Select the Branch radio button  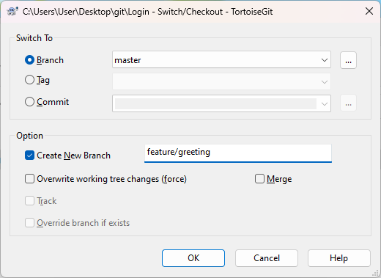pyautogui.click(x=29, y=60)
